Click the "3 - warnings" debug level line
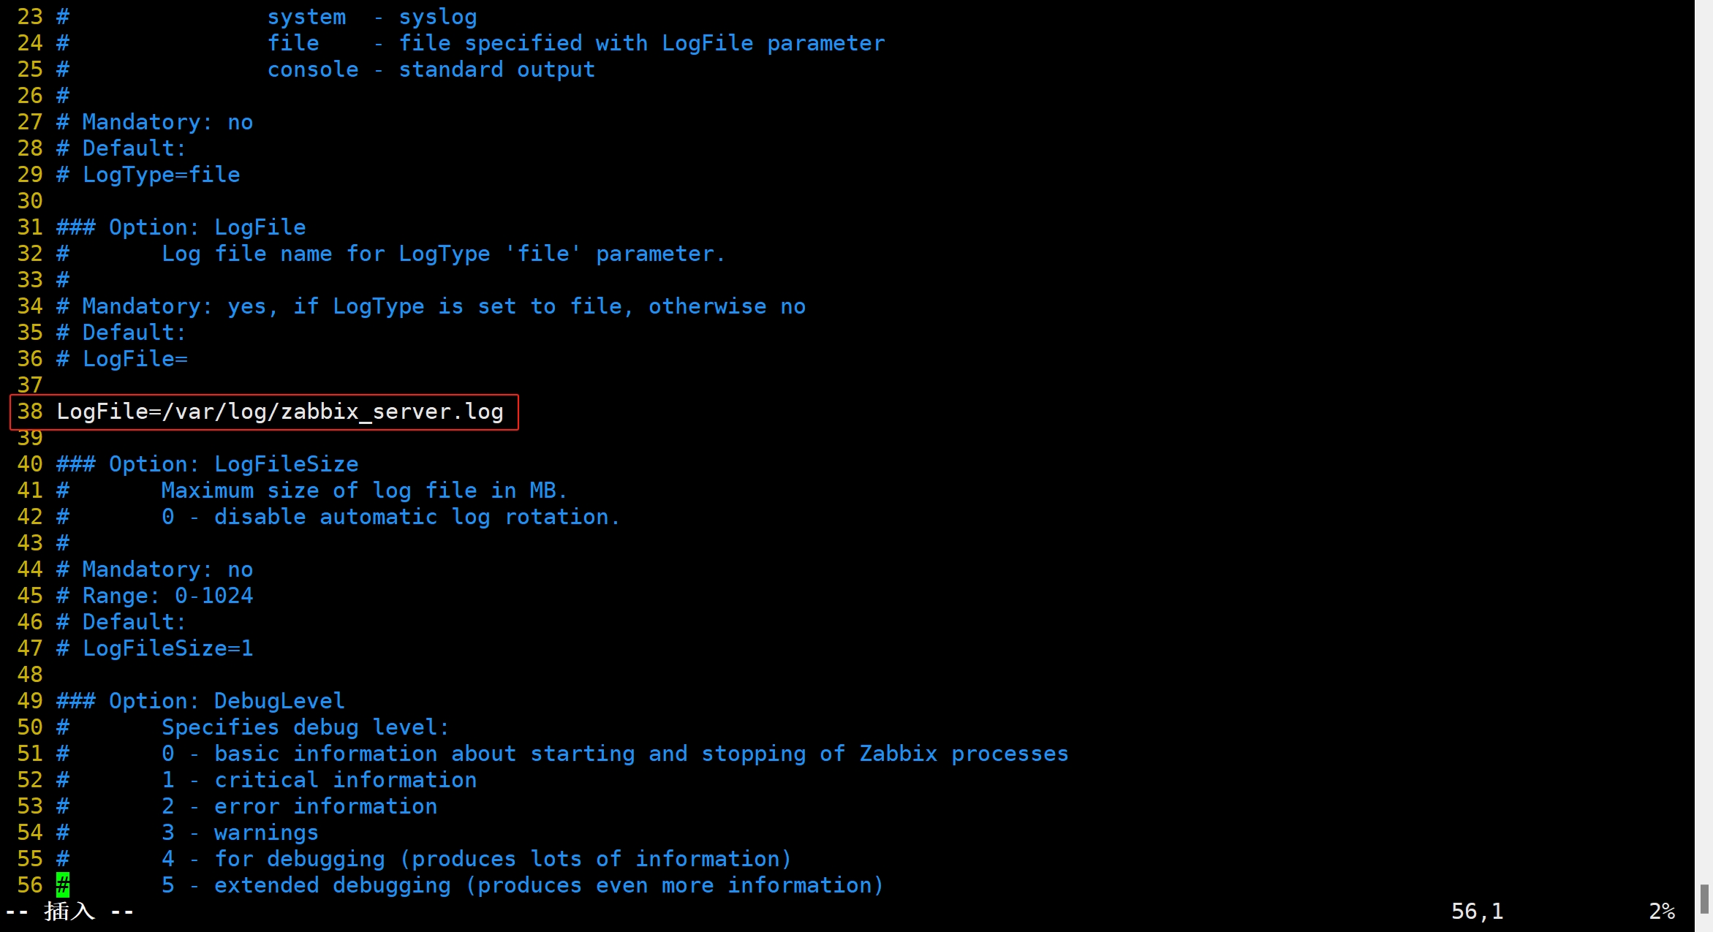This screenshot has width=1713, height=932. 240,833
